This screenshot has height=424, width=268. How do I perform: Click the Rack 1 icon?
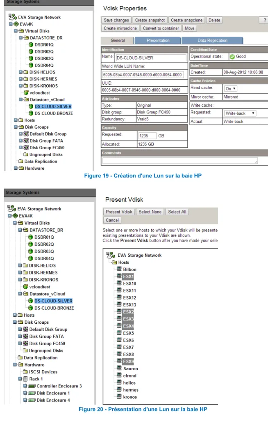click(25, 379)
